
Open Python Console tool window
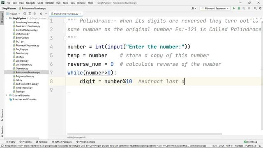(x=86, y=142)
